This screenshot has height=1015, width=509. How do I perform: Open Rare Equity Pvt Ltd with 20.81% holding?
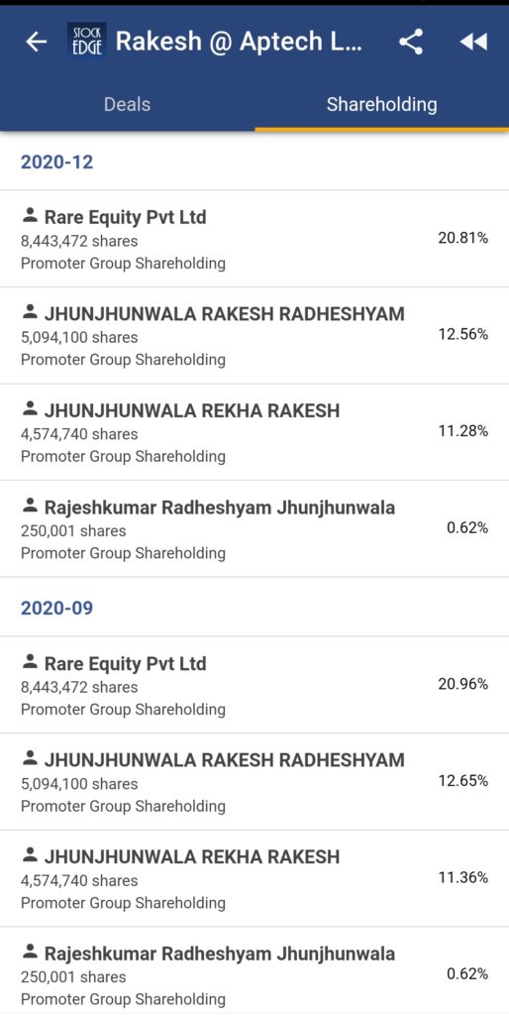point(254,239)
